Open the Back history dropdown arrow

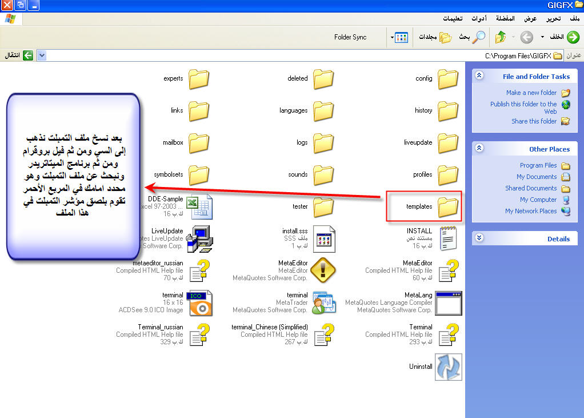[542, 37]
